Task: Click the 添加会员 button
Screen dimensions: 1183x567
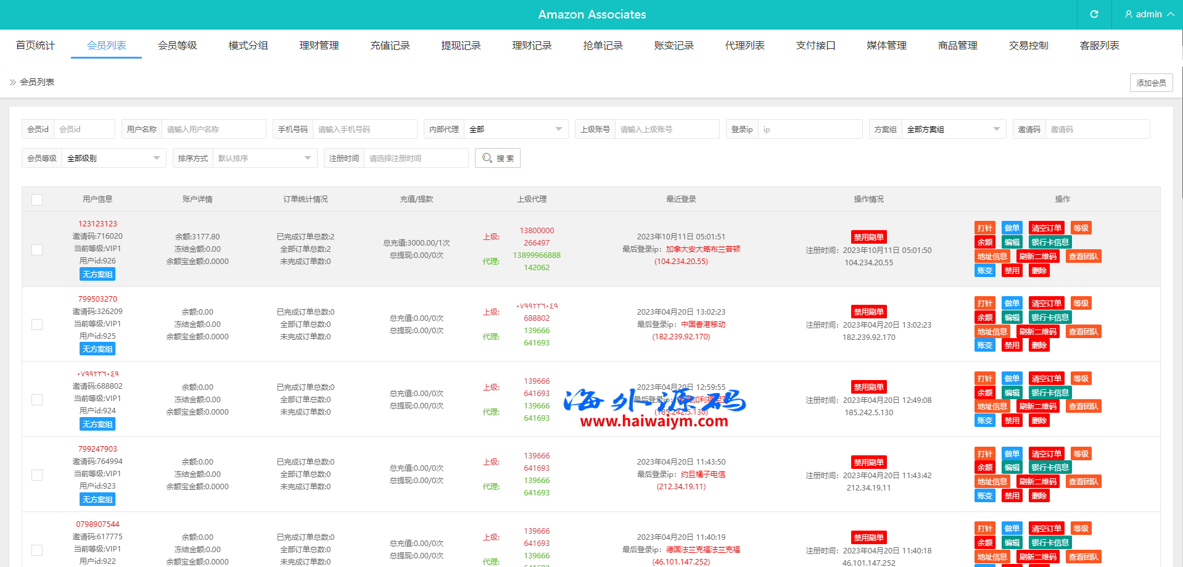Action: click(x=1151, y=83)
